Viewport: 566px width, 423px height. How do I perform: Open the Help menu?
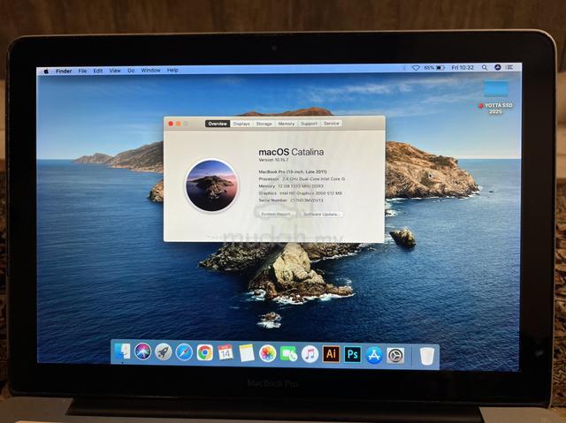172,70
